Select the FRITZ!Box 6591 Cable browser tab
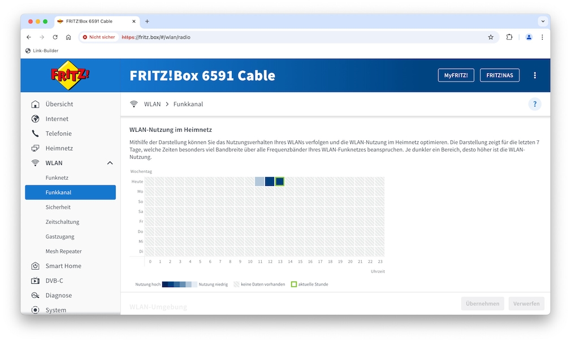The height and width of the screenshot is (342, 571). [95, 21]
